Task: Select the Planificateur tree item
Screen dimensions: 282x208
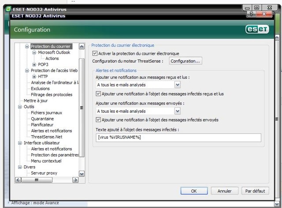Action: coord(42,125)
